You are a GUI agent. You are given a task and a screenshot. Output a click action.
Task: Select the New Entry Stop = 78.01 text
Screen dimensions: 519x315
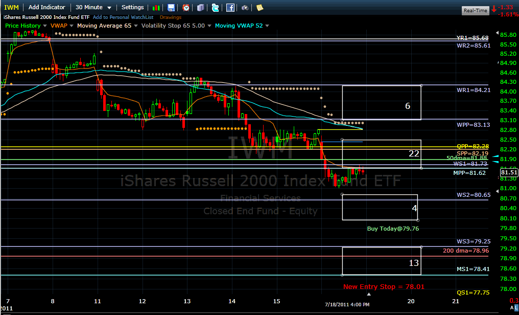[x=384, y=287]
